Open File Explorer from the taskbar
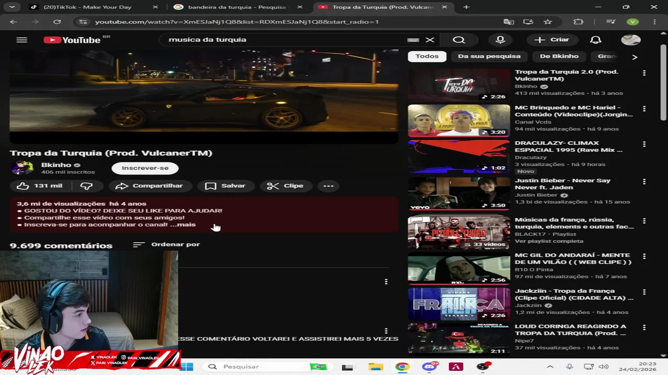This screenshot has height=375, width=668. click(375, 367)
